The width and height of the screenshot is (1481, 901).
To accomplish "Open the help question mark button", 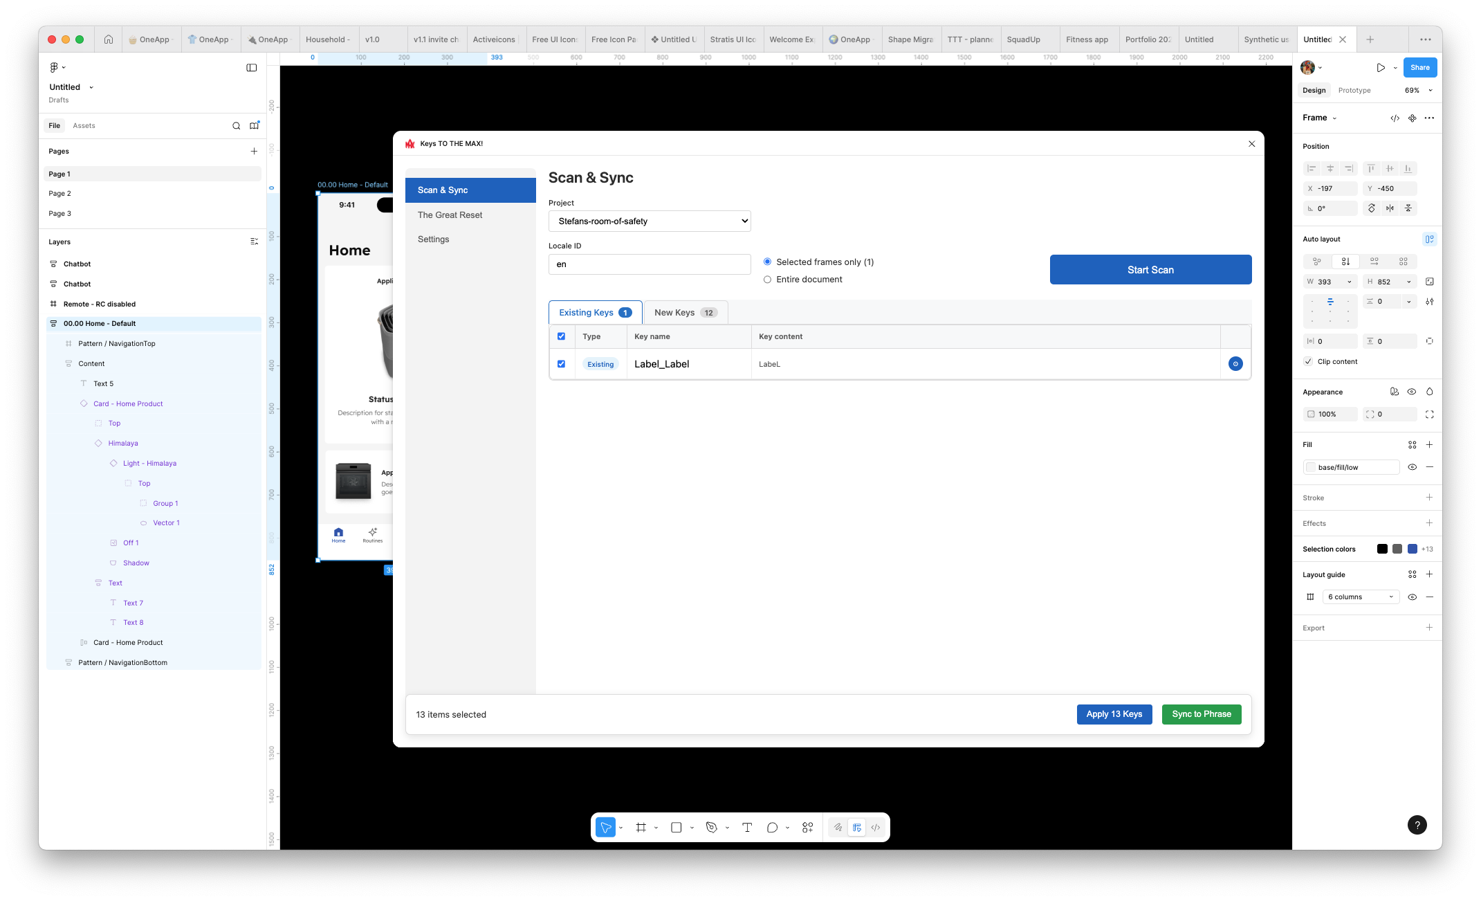I will click(x=1417, y=824).
